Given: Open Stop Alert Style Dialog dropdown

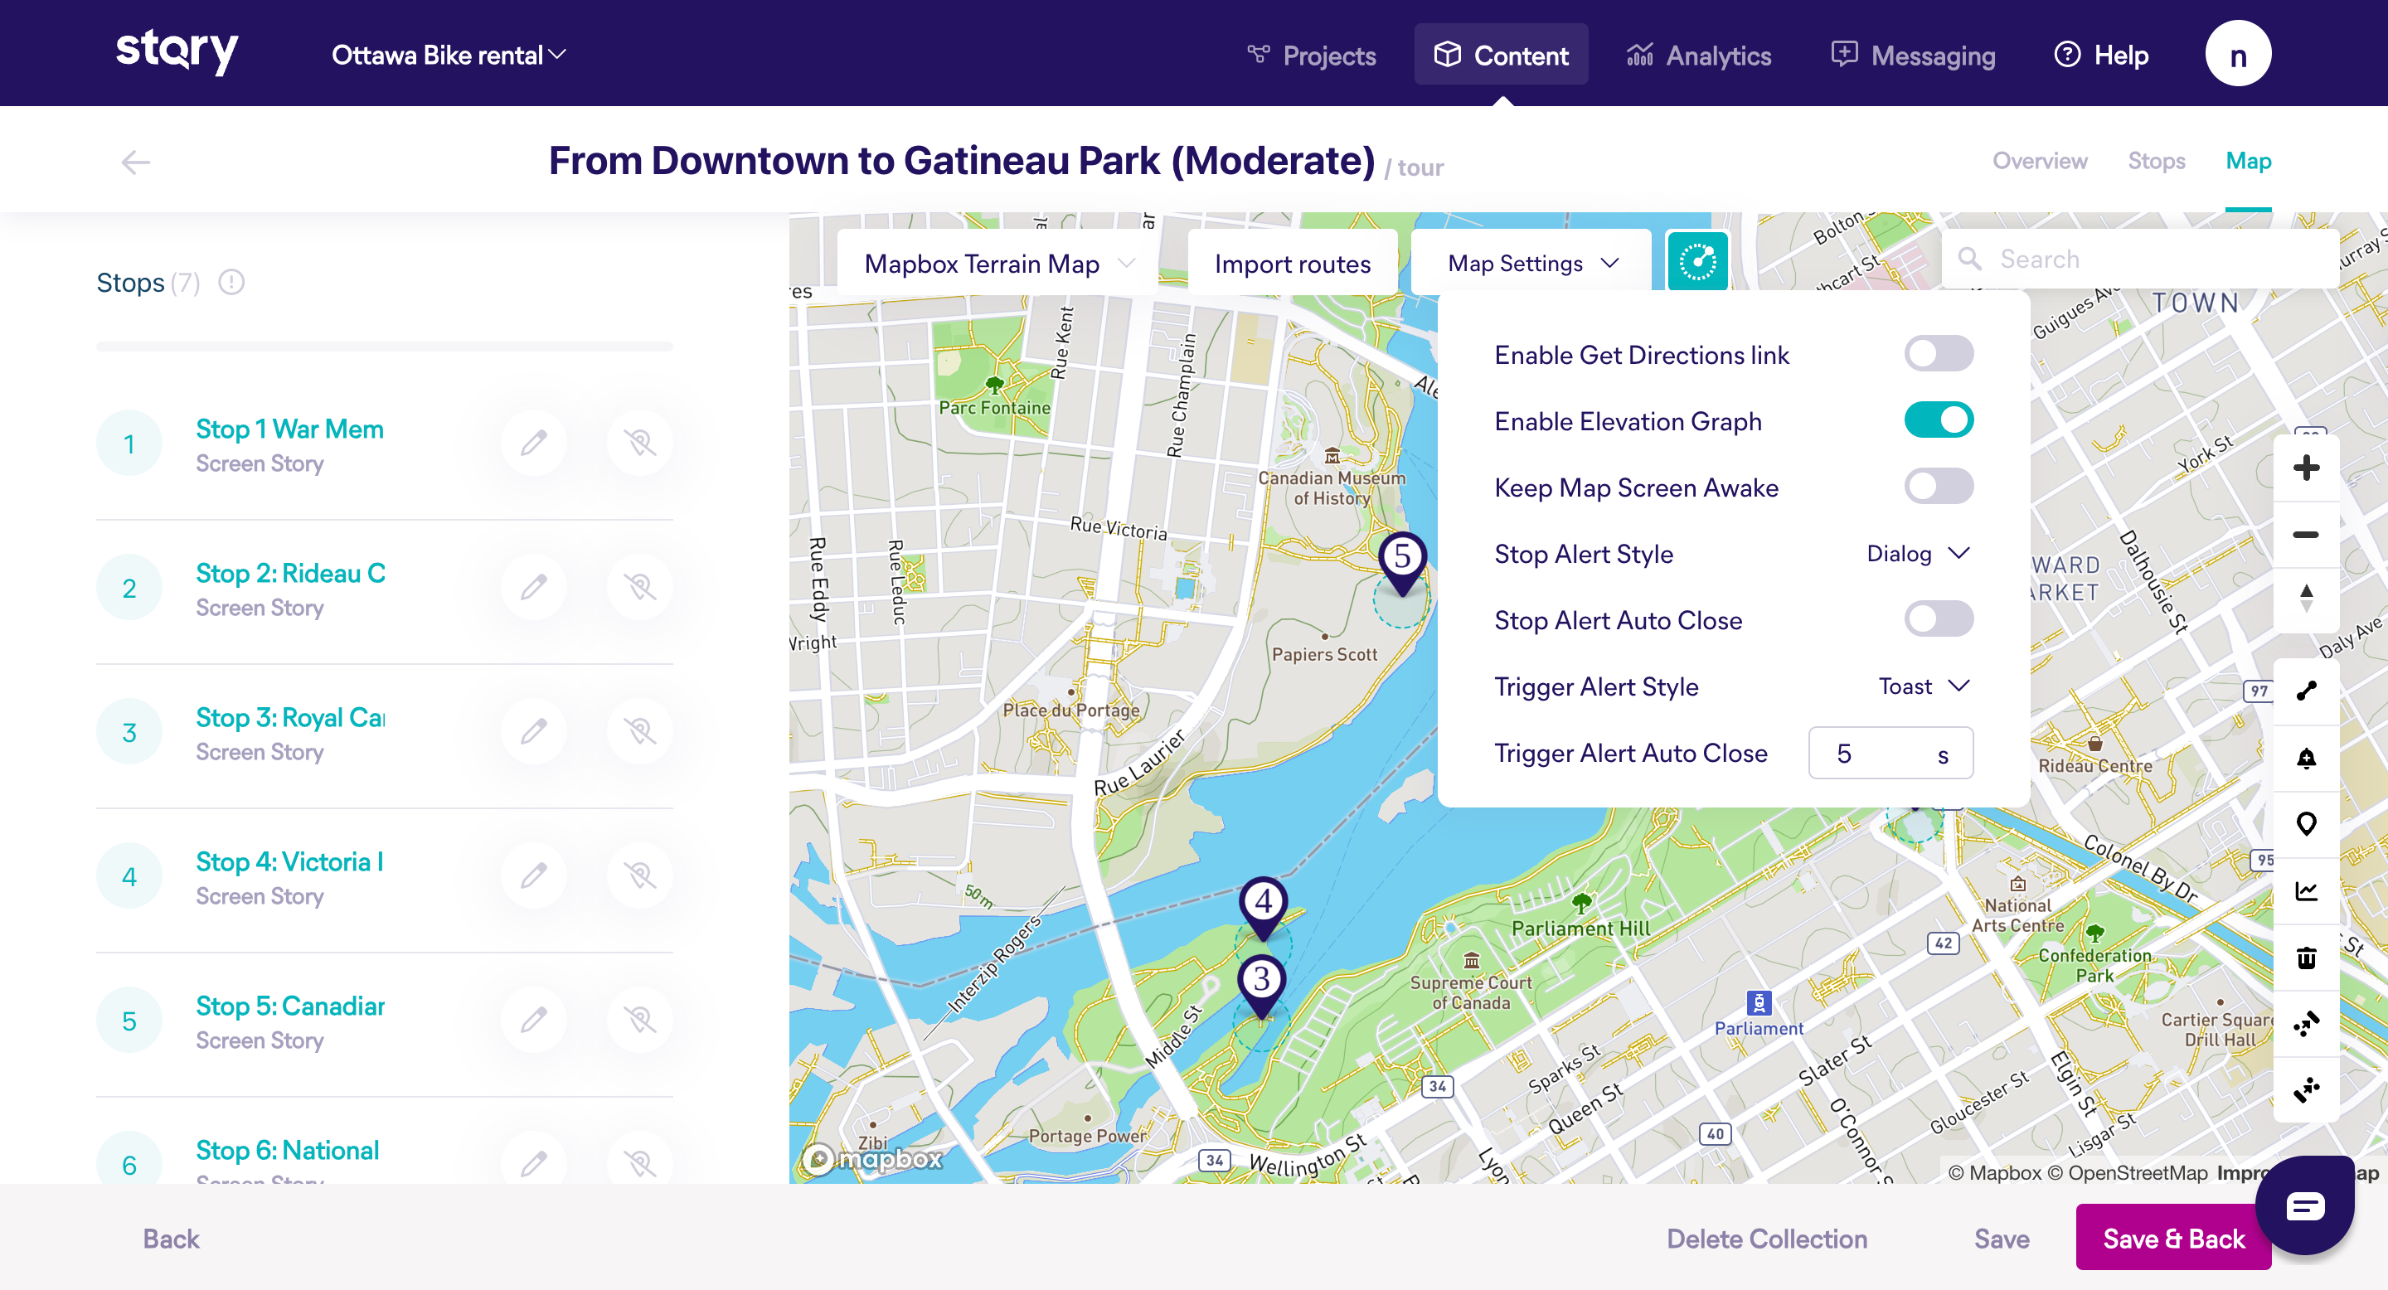Looking at the screenshot, I should pos(1917,553).
